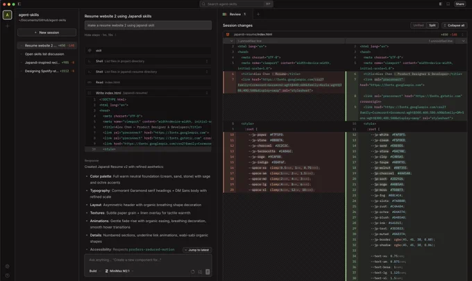Expand the Shell List files in japandi-resume directory step
This screenshot has height=281, width=472.
coord(207,71)
